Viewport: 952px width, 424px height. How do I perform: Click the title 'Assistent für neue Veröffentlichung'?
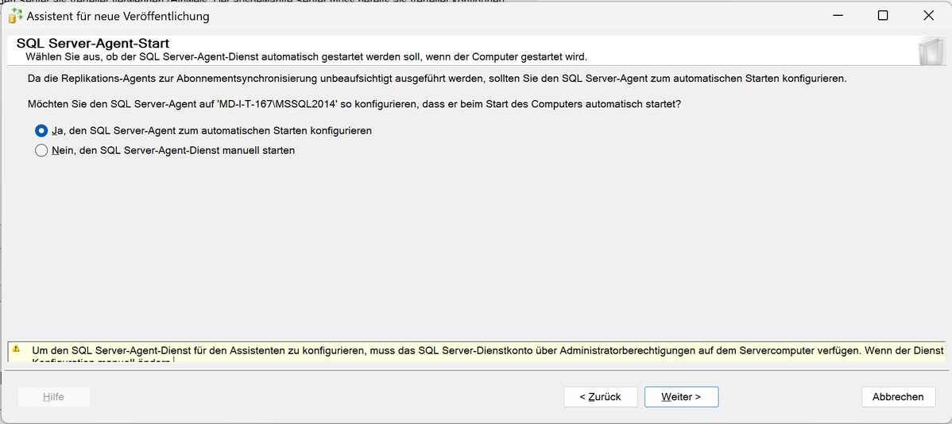(x=118, y=17)
